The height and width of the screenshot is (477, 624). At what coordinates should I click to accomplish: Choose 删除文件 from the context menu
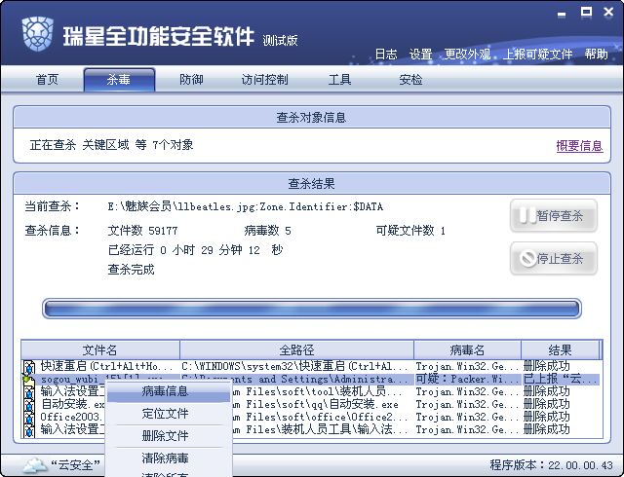click(x=169, y=436)
